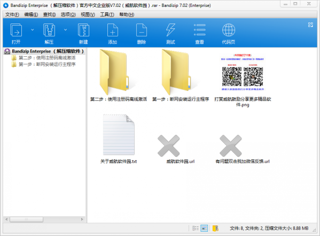Screen dimensions: 320x236
Task: Click the New archive (新建) icon
Action: [83, 30]
